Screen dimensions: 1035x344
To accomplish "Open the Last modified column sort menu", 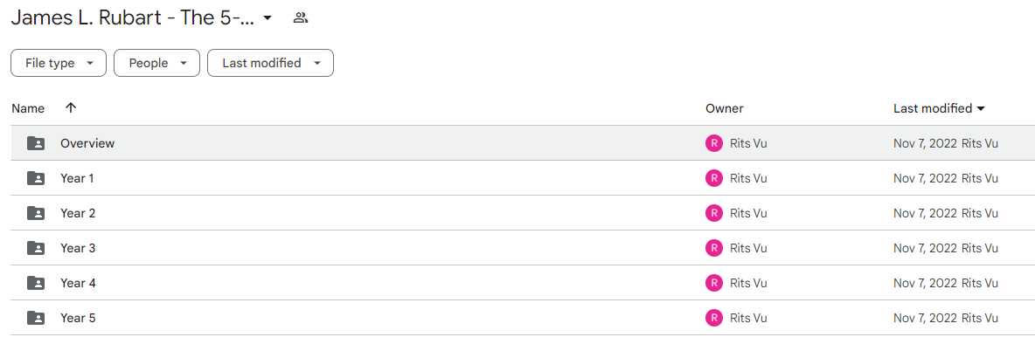I will (939, 108).
